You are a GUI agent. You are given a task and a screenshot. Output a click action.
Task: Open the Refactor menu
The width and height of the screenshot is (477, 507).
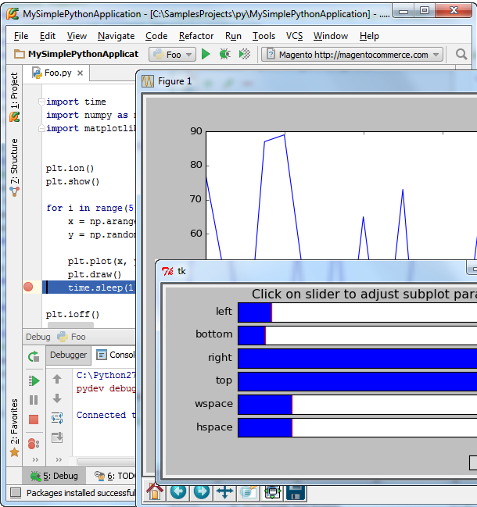tap(196, 36)
